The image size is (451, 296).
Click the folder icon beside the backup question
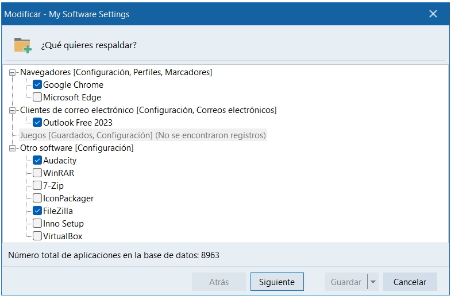pyautogui.click(x=22, y=45)
